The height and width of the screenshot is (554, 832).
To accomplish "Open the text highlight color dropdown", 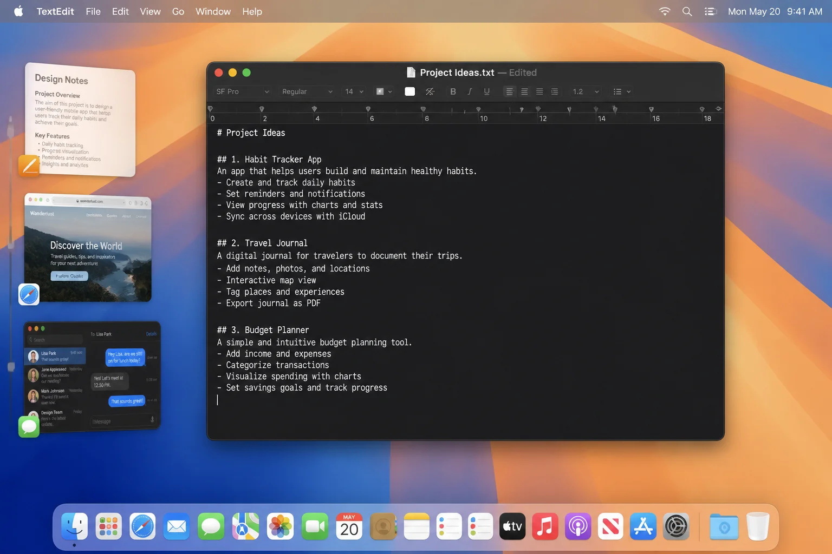I will coord(384,91).
